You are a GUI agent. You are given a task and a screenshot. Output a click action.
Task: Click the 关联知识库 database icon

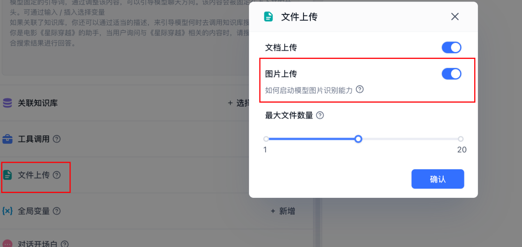pos(7,103)
